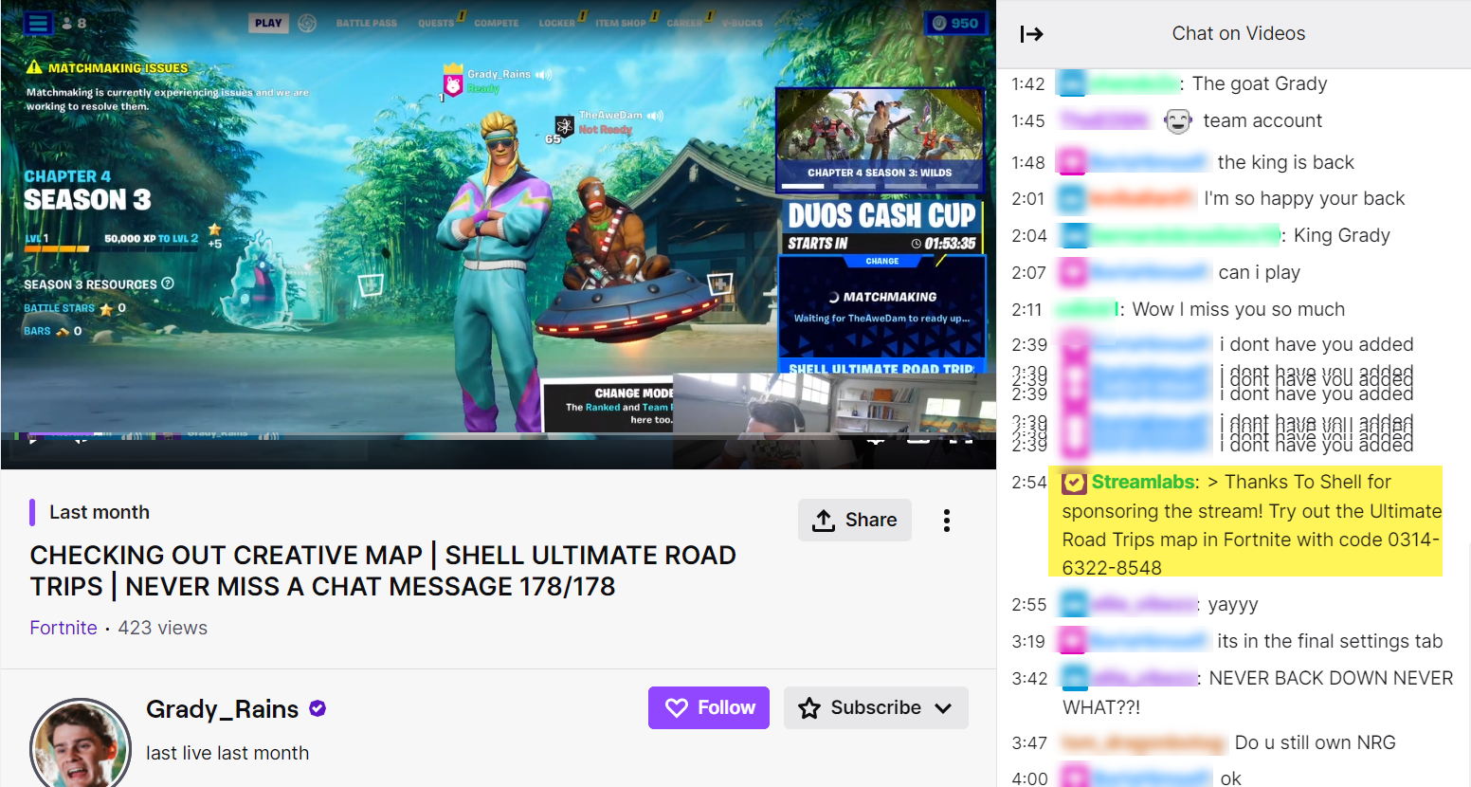
Task: Click the star icon on Subscribe button
Action: (809, 708)
